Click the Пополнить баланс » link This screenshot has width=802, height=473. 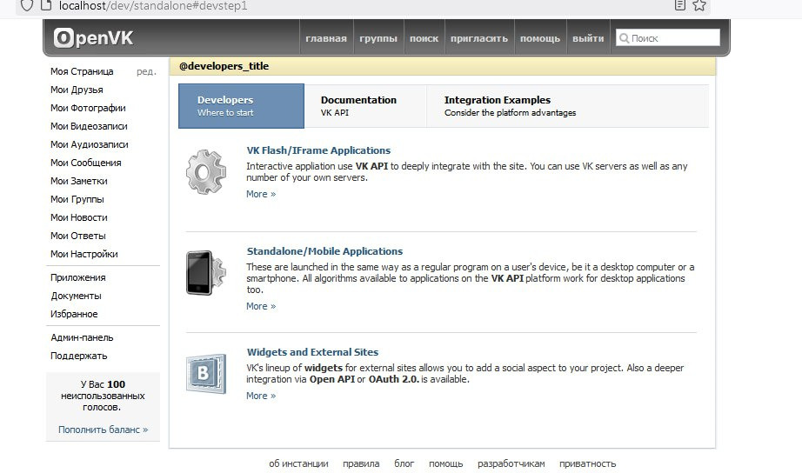[x=103, y=430]
